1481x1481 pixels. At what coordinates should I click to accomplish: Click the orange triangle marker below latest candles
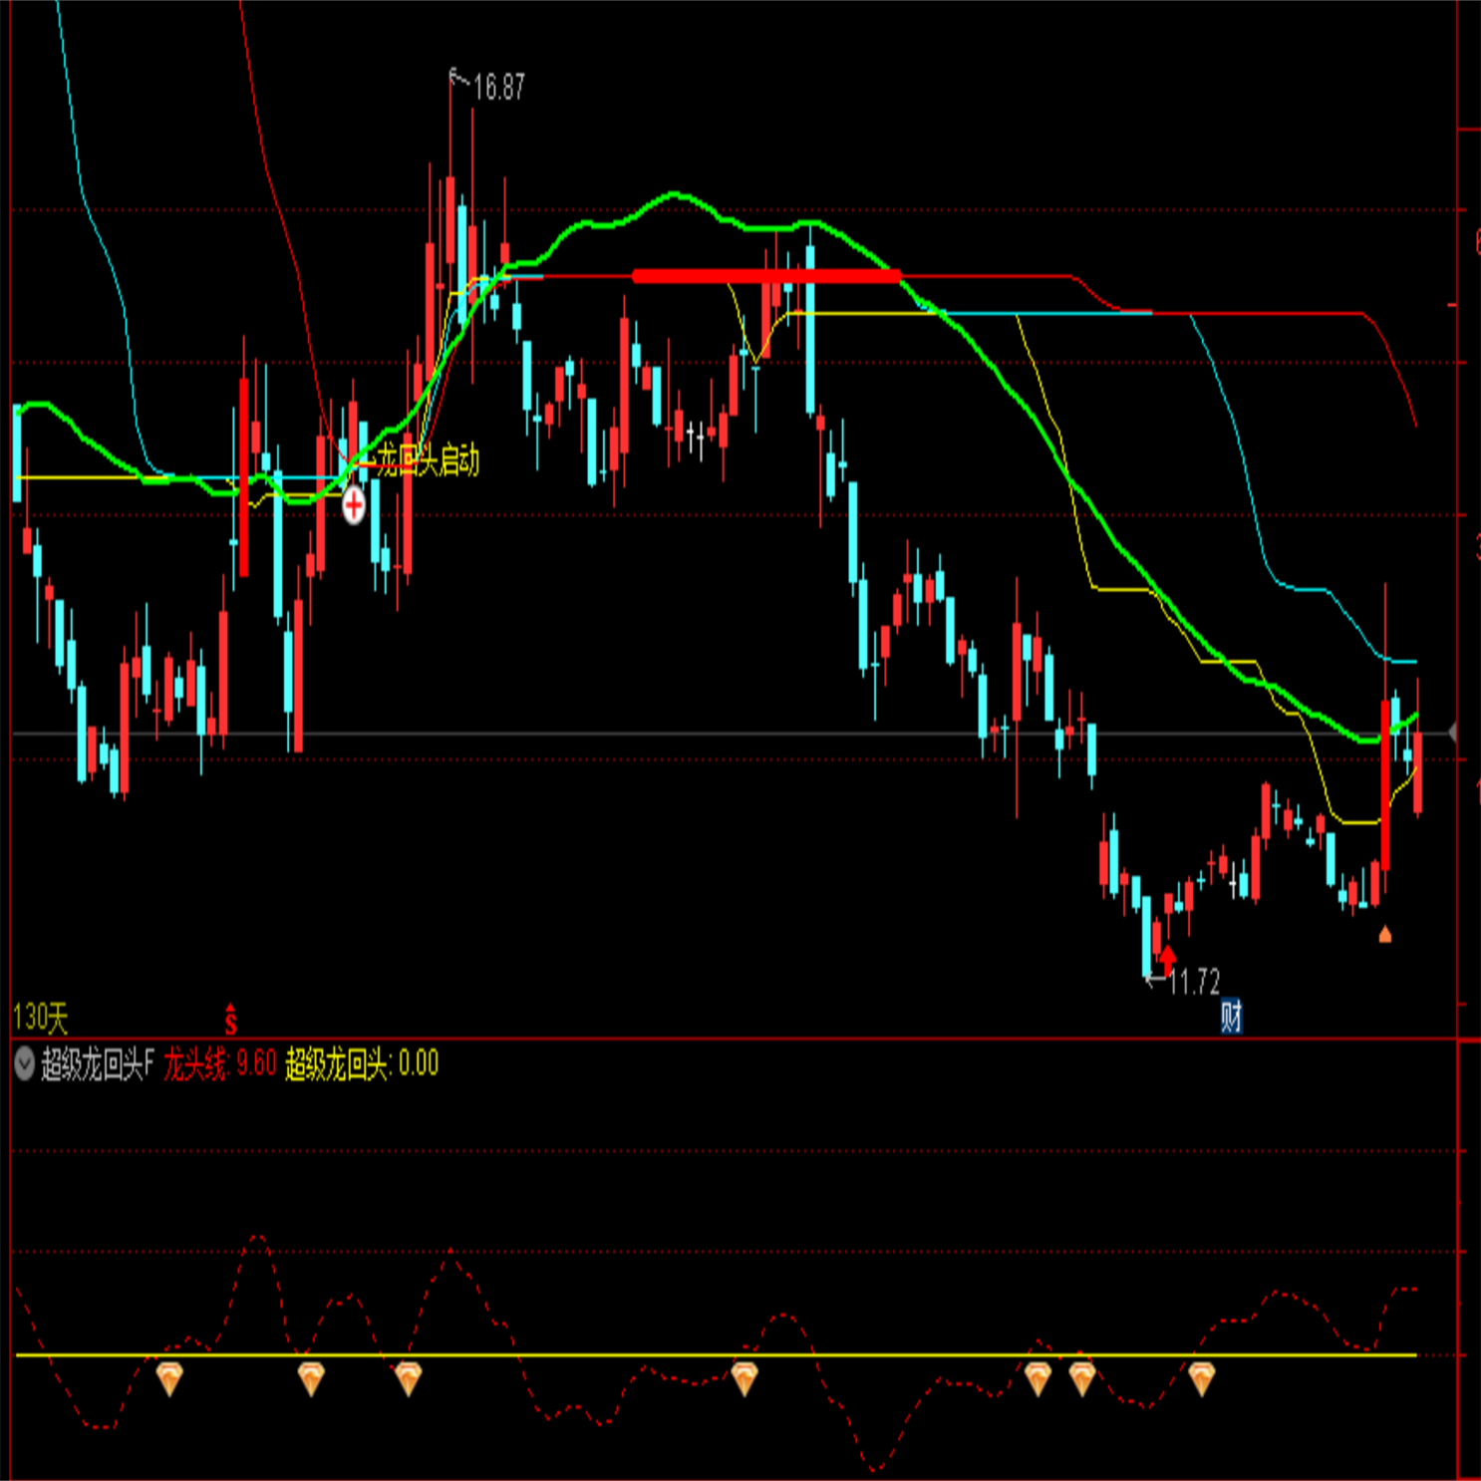[1384, 935]
